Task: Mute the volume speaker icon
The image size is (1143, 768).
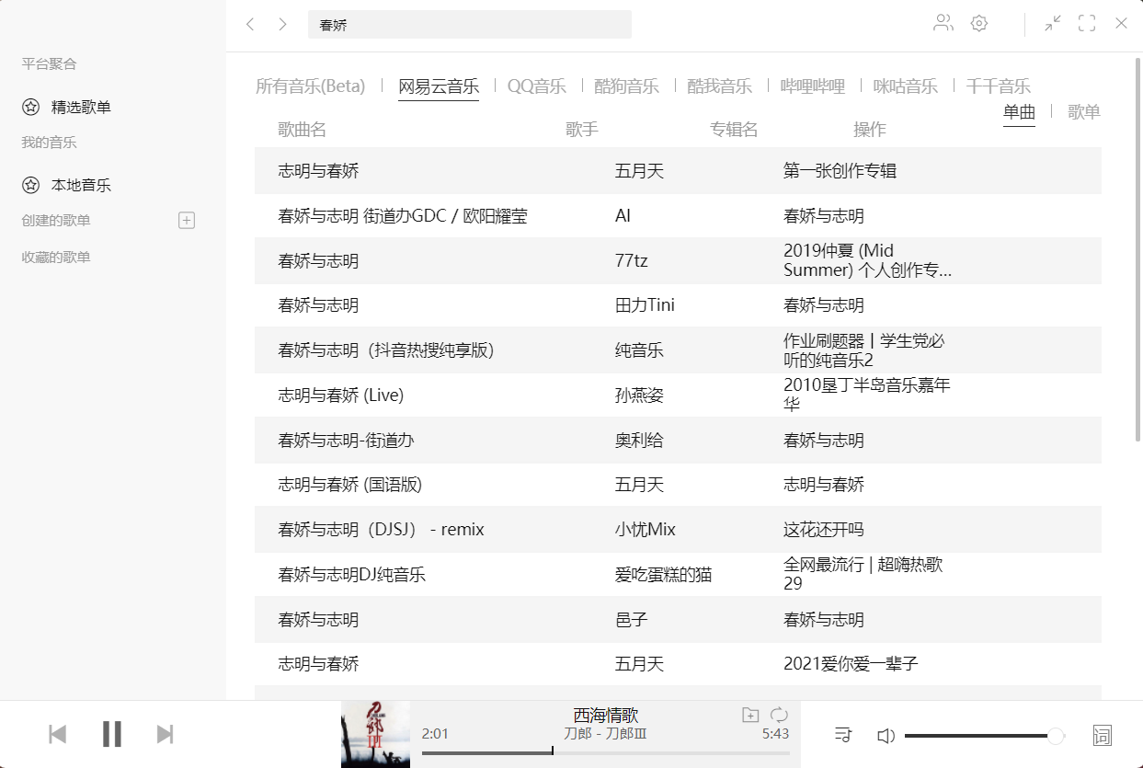Action: click(x=886, y=735)
